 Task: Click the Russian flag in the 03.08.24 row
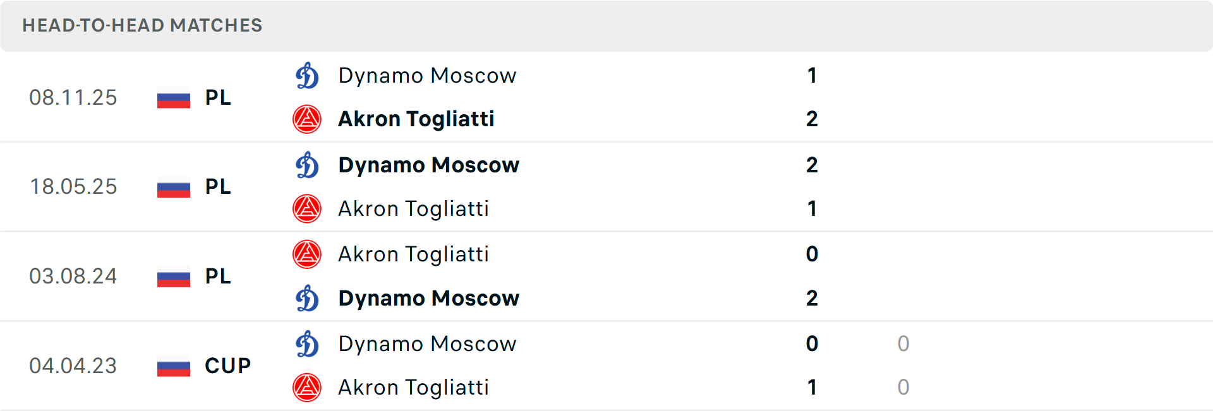point(173,277)
